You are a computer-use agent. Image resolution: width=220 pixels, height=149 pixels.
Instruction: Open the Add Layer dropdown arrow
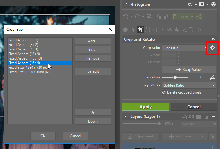[203, 136]
